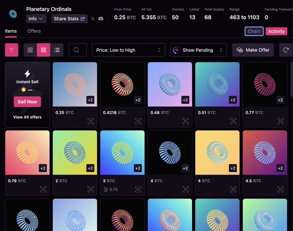293x231 pixels.
Task: Click the scan icon on 2 BTC card
Action: [x=90, y=189]
